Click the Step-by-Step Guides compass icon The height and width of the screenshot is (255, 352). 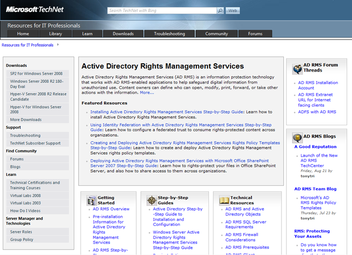(x=151, y=201)
